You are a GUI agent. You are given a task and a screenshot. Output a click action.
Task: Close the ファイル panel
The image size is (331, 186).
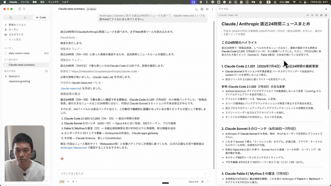click(x=326, y=9)
